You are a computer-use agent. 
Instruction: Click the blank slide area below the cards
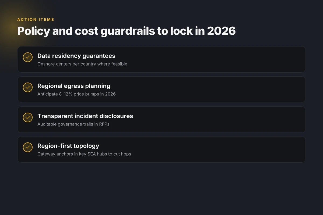tap(161, 188)
